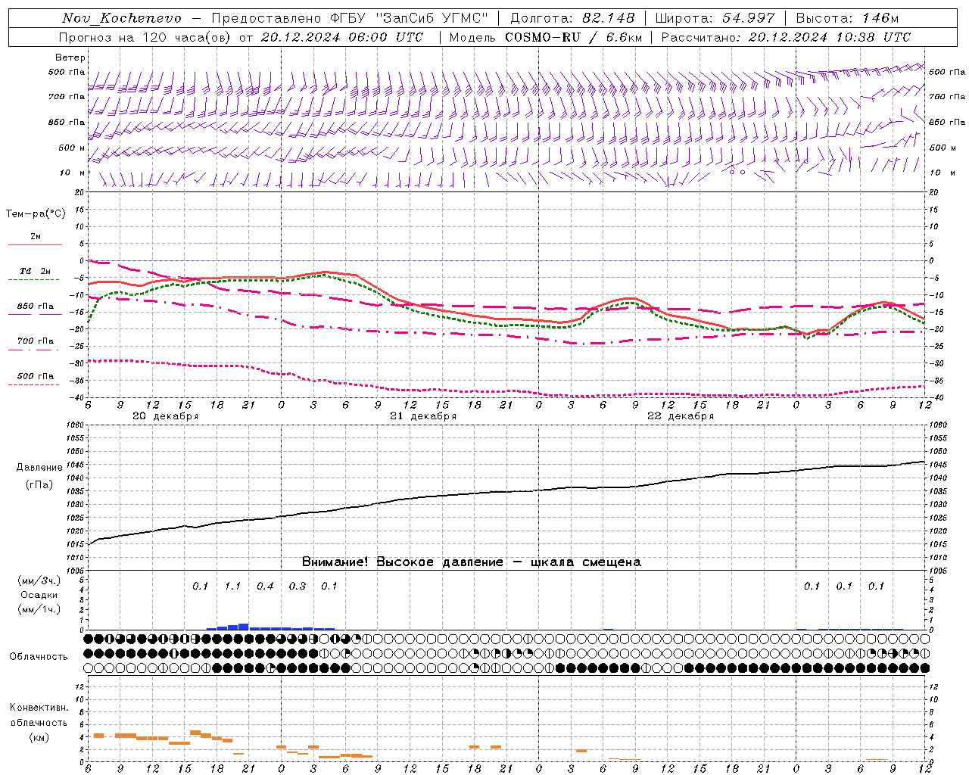Click the '1.1' precipitation amount value

point(232,586)
